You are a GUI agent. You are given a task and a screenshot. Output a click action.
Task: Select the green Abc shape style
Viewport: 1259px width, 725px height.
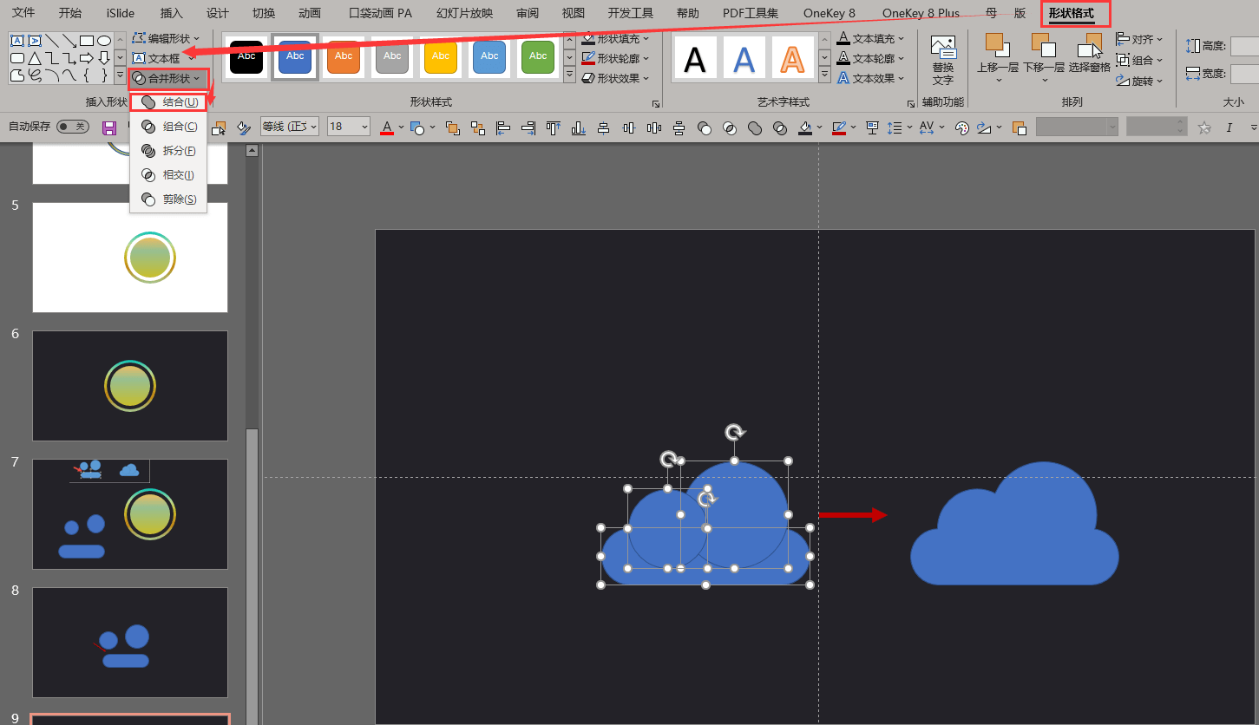tap(538, 57)
